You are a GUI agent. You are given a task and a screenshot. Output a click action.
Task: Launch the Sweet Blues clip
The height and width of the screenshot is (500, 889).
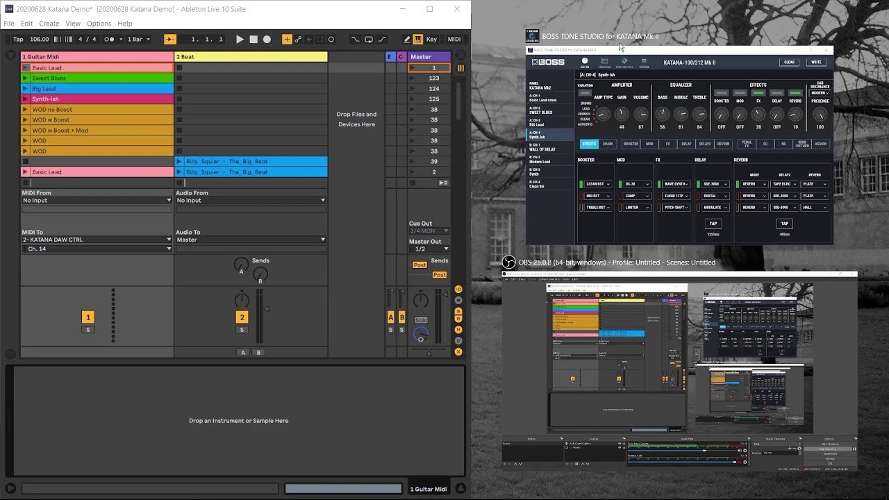tap(26, 78)
